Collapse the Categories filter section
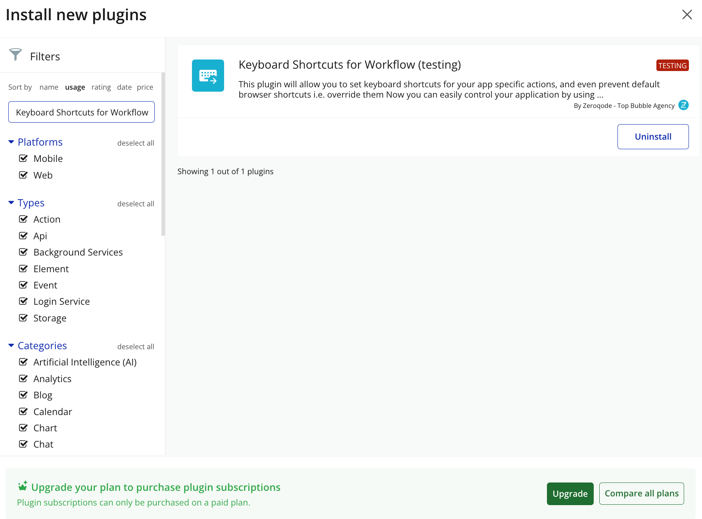 point(11,346)
